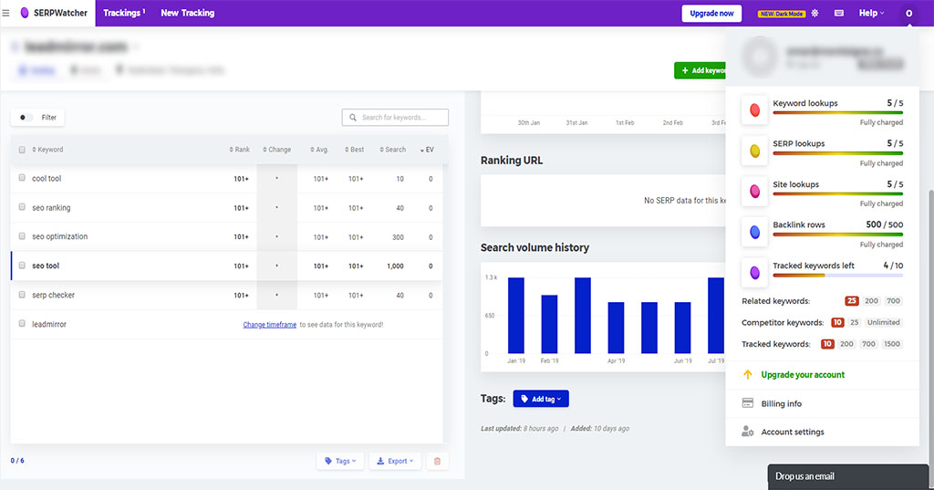Toggle dark mode sun icon
Viewport: 934px width, 490px height.
coord(815,13)
